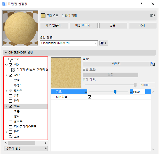Viewport: 159px width, 154px height.
Task: Open the 조명 lighting icon
Action: [11, 137]
